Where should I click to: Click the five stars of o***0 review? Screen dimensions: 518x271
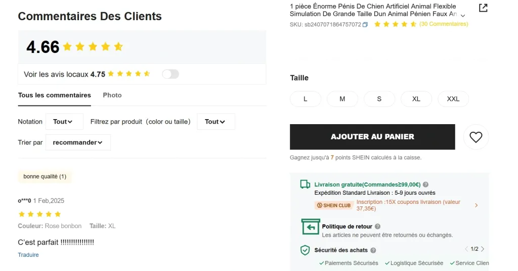39,214
